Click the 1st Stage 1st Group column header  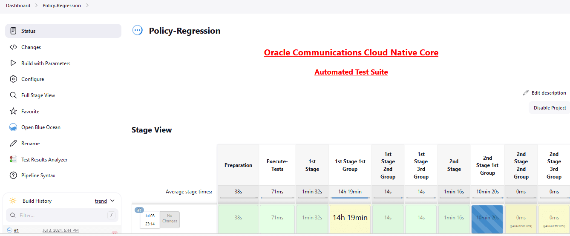click(x=350, y=165)
